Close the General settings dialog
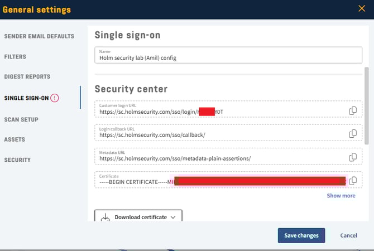 pyautogui.click(x=361, y=8)
